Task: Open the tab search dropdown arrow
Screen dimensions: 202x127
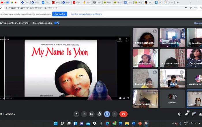Action: coord(190,2)
